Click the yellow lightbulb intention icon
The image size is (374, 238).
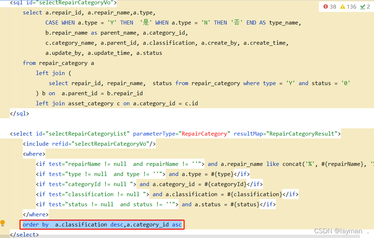tap(3, 224)
